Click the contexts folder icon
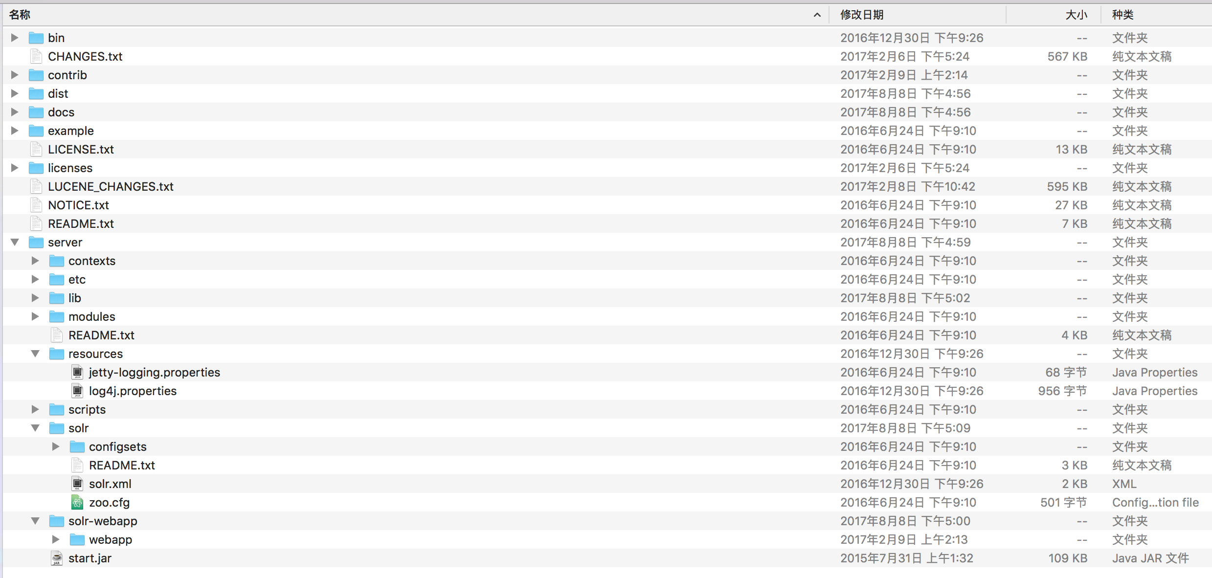Image resolution: width=1212 pixels, height=578 pixels. point(56,261)
